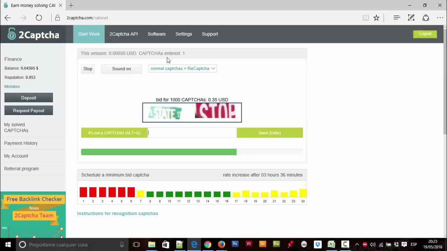This screenshot has width=447, height=251.
Task: Click the ESP language indicator
Action: coord(413,245)
